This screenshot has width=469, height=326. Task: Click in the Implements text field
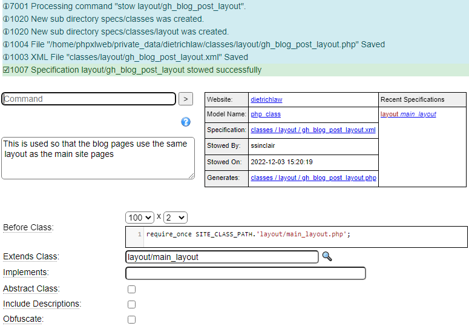(245, 273)
